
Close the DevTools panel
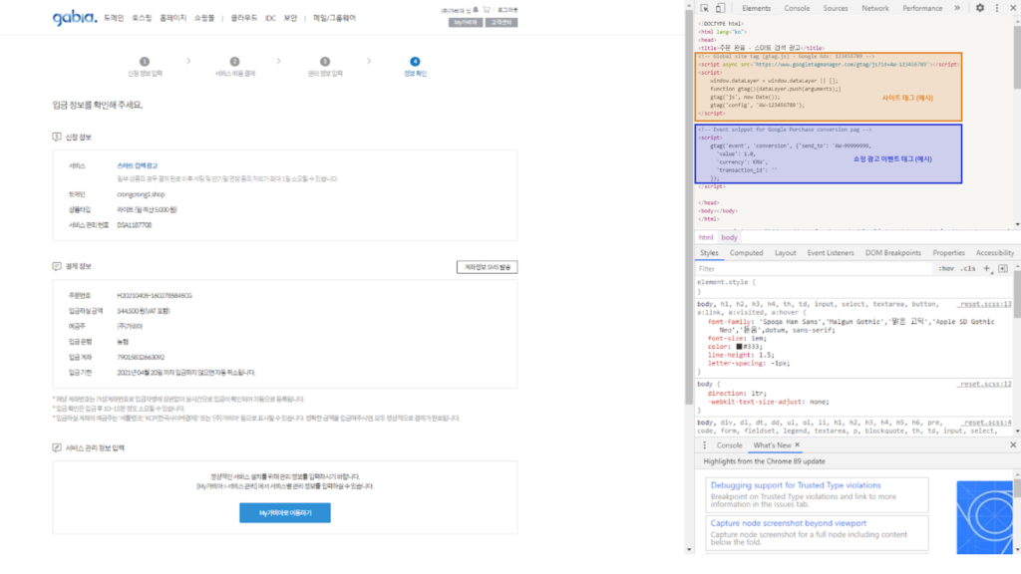click(x=1013, y=8)
